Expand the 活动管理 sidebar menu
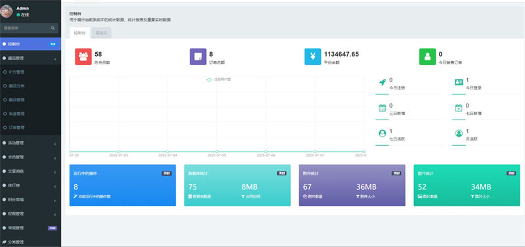This screenshot has height=247, width=525. 30,143
